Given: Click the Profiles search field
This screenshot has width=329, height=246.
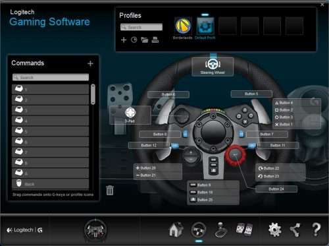Looking at the screenshot, I should point(141,27).
